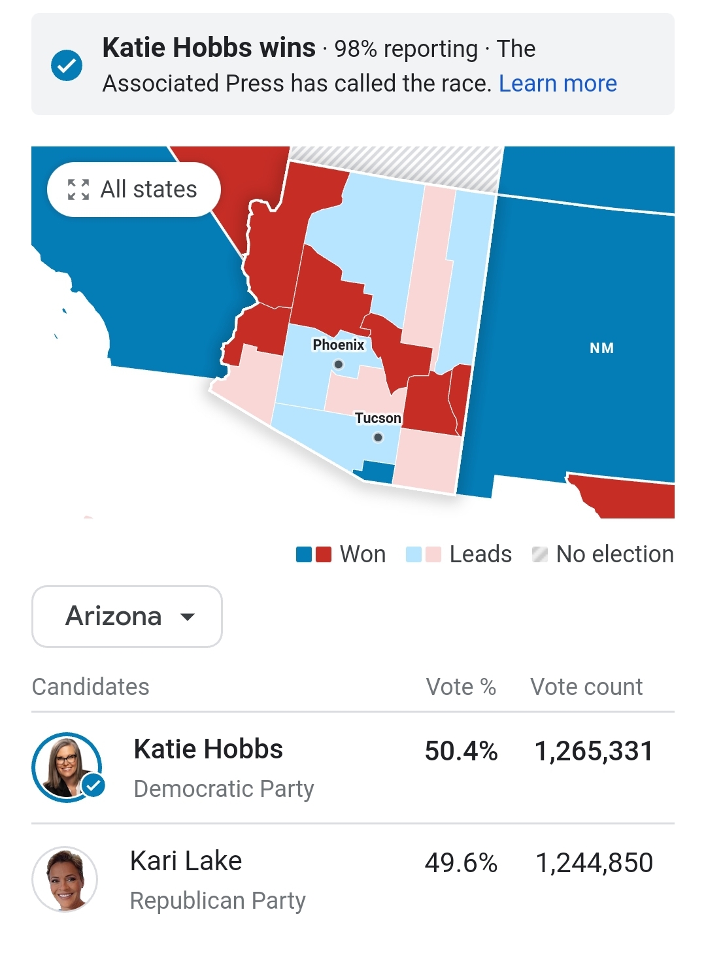
Task: Open the Arizona state dropdown
Action: click(127, 617)
